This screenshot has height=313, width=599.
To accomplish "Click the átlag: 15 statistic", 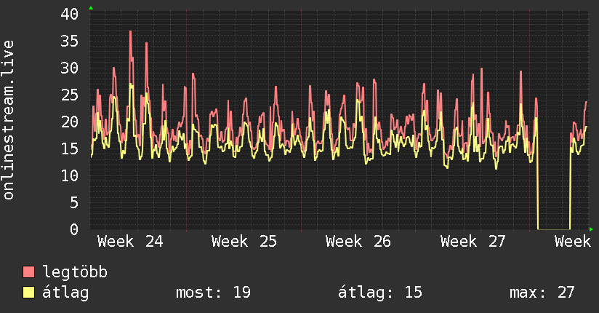I will (380, 293).
